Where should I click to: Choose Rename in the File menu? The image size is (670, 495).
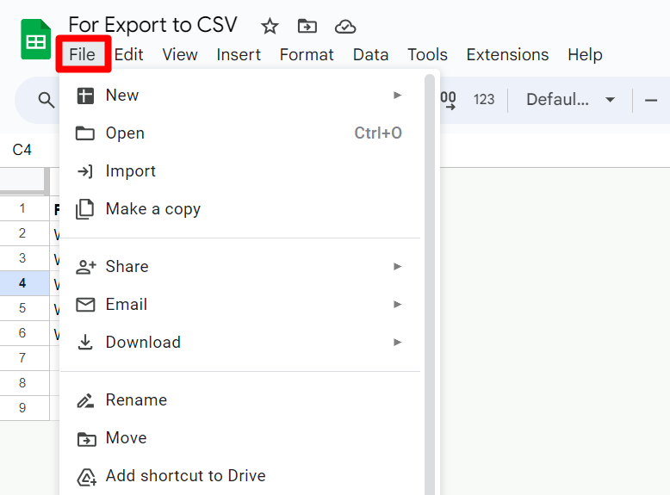pos(136,400)
